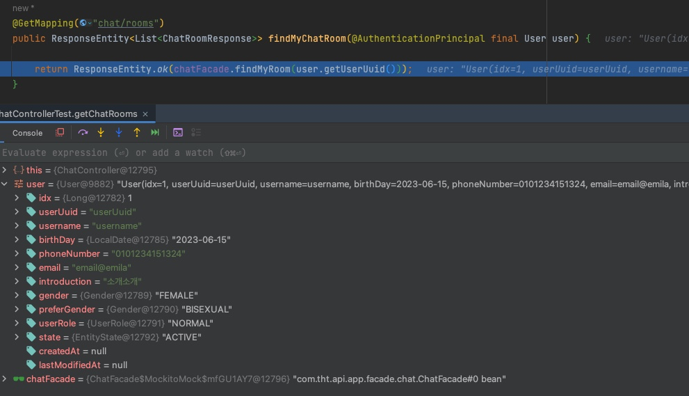The image size is (689, 396).
Task: Click the highlighted return ResponseEntity.ok line
Action: click(345, 69)
